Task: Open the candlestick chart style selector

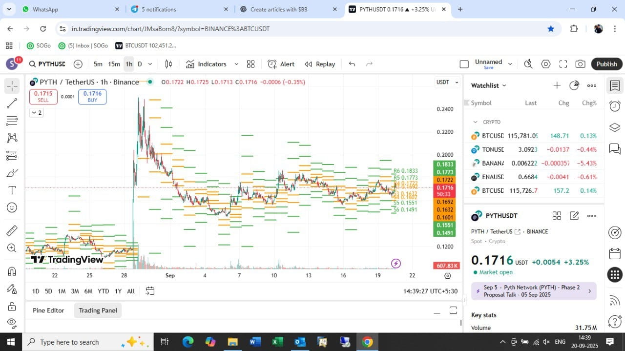Action: 168,64
